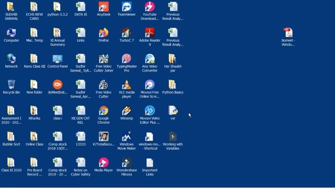Click the TypingMaster Pro shortcut
Image resolution: width=335 pixels, height=188 pixels.
127,59
